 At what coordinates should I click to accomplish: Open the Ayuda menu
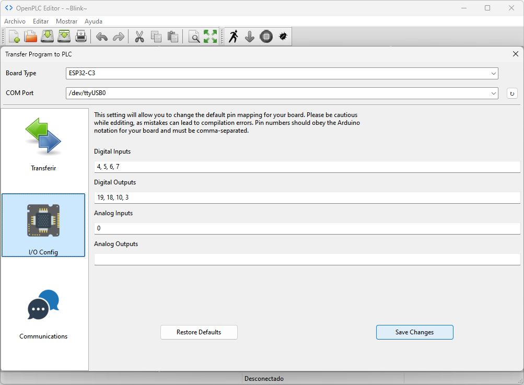[x=94, y=21]
